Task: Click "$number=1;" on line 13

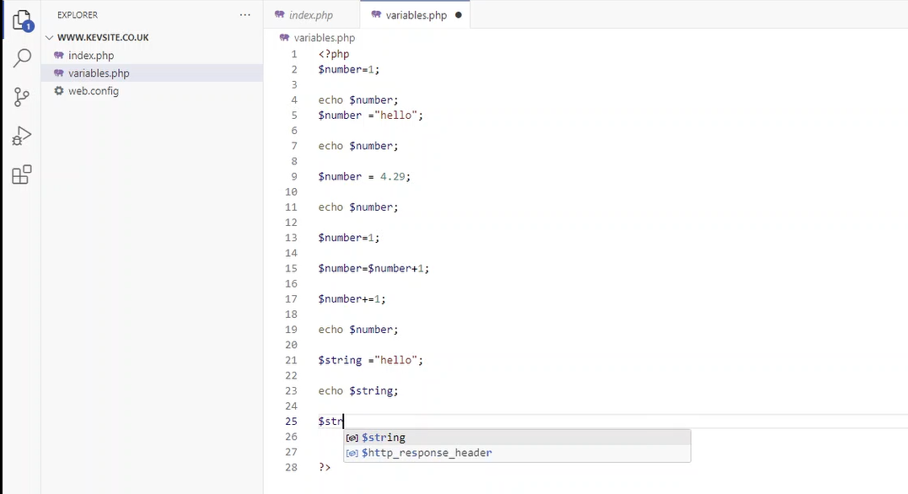Action: point(348,238)
